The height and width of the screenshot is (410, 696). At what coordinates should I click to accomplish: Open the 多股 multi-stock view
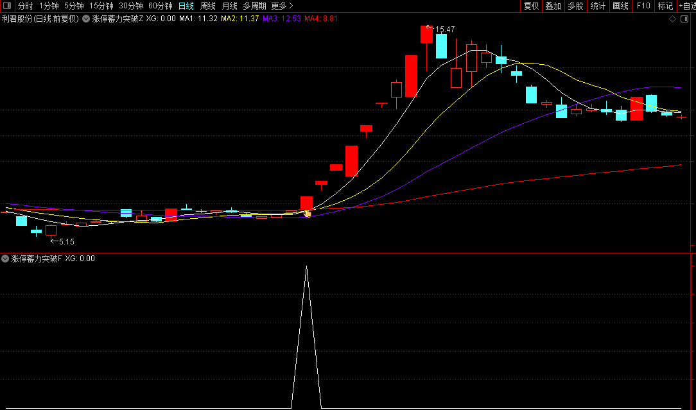coord(576,6)
